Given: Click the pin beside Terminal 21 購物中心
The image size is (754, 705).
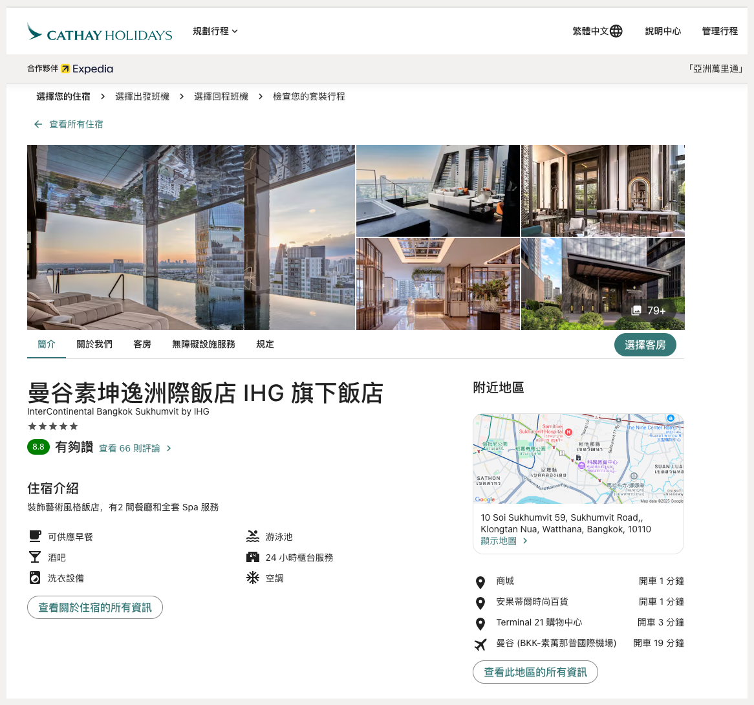Looking at the screenshot, I should pyautogui.click(x=480, y=624).
